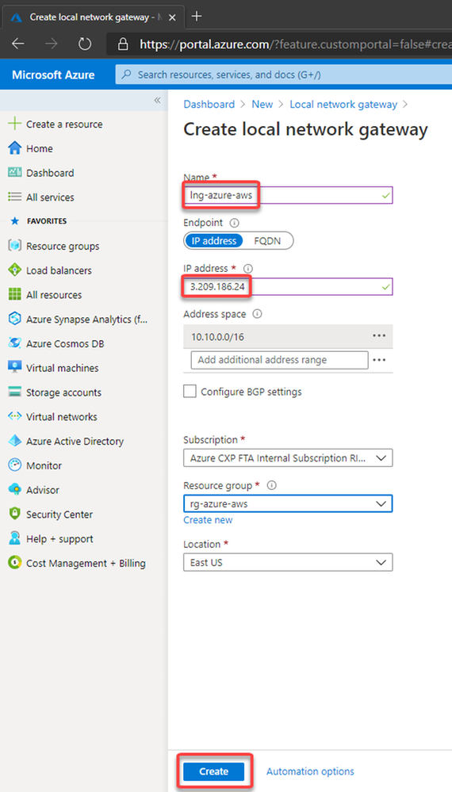This screenshot has height=792, width=452.
Task: Select the Virtual machines icon
Action: tap(15, 368)
